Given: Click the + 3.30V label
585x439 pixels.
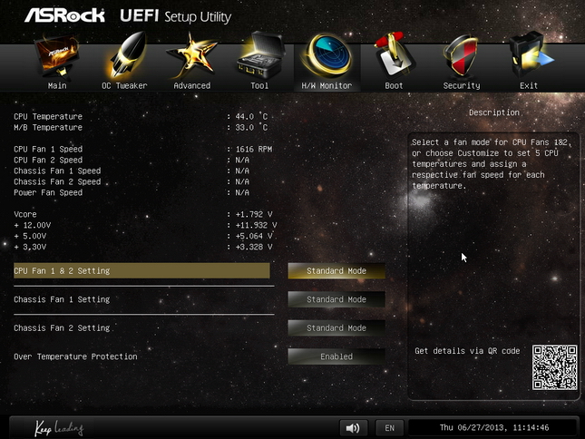Looking at the screenshot, I should coord(30,247).
